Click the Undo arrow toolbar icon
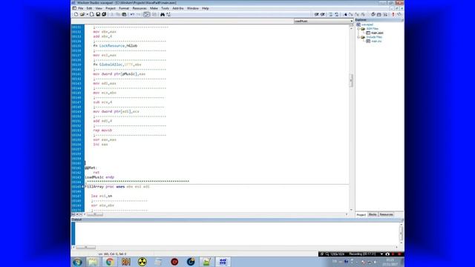 point(132,15)
